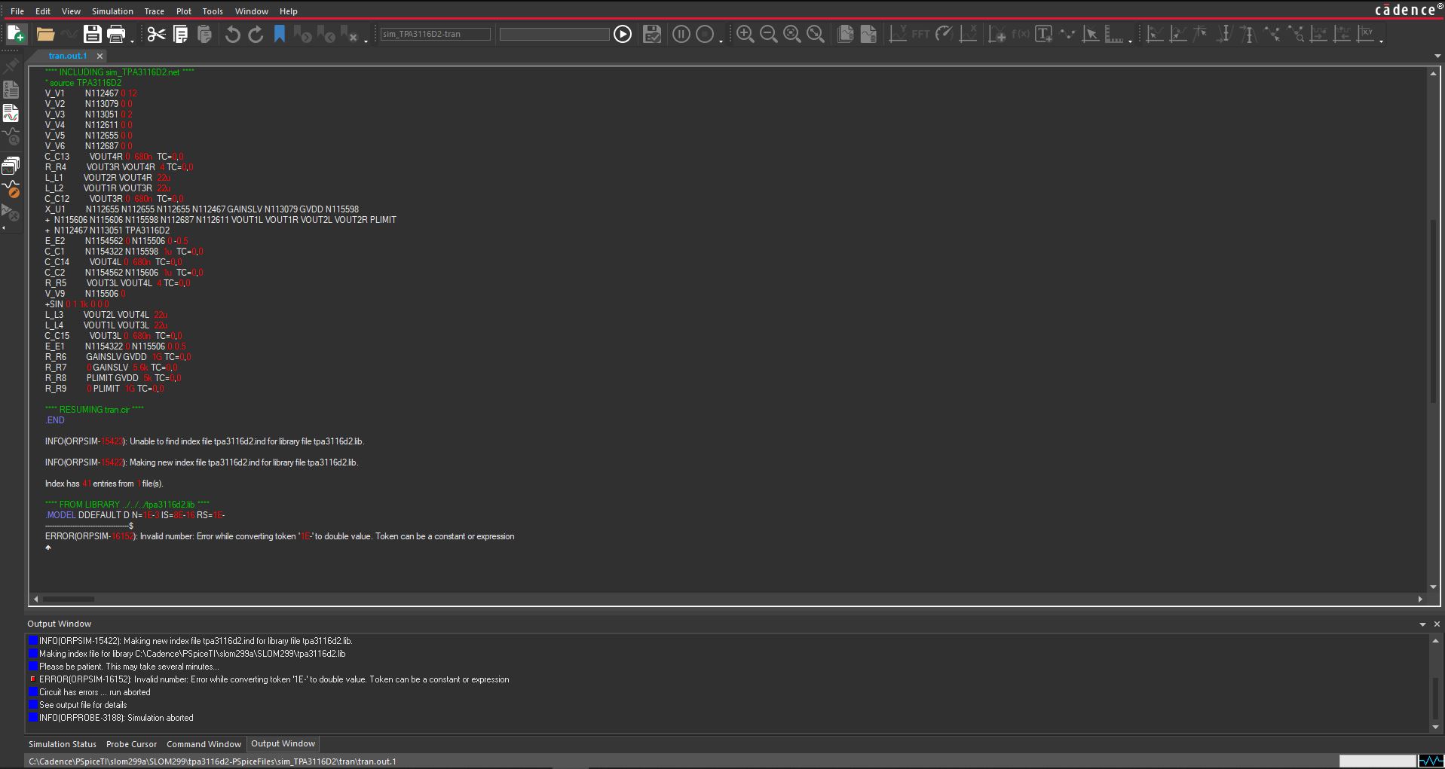The width and height of the screenshot is (1445, 769).
Task: Open the Help menu
Action: click(289, 11)
